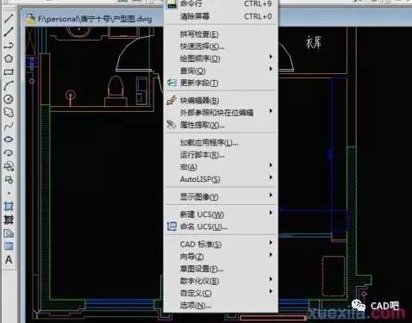Expand the 外部参照和块在位编辑 submenu arrow
Screen dimensions: 412x323
[271, 111]
